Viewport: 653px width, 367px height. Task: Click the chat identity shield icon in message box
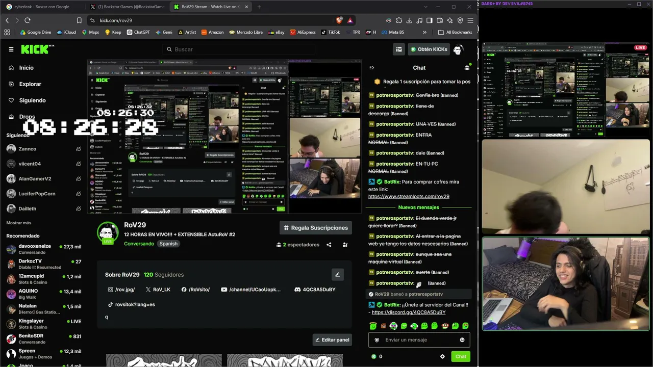point(377,340)
